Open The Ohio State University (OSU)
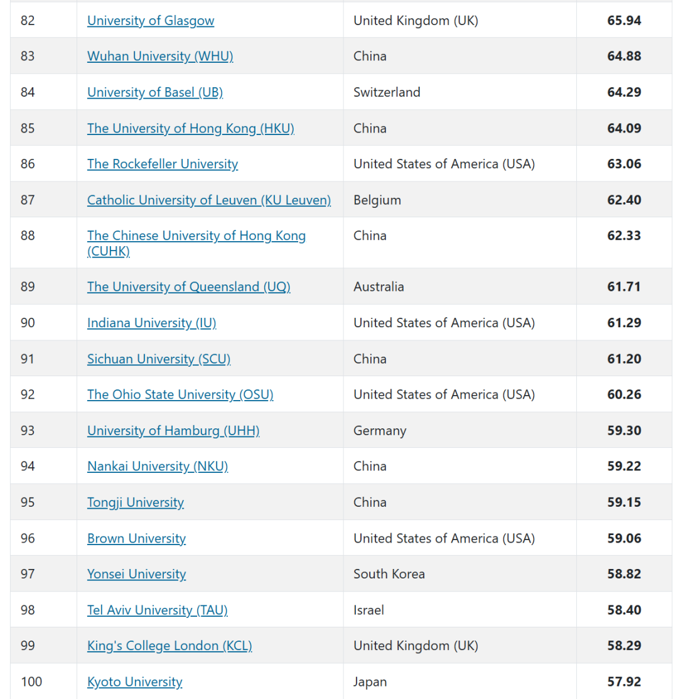Viewport: 678px width, 699px height. click(x=180, y=394)
